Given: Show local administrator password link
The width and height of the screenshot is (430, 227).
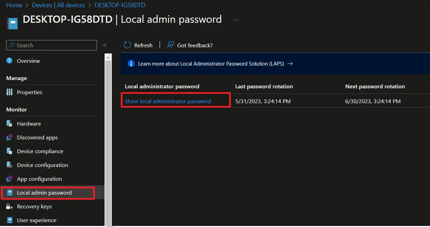Looking at the screenshot, I should click(168, 101).
